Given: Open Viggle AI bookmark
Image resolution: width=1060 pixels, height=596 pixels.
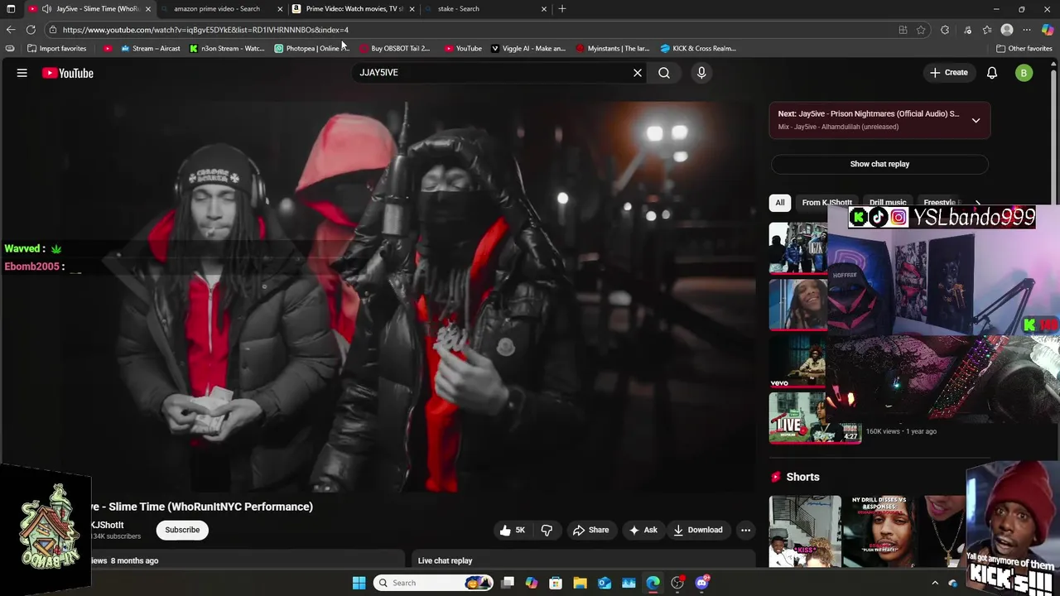Looking at the screenshot, I should click(528, 48).
